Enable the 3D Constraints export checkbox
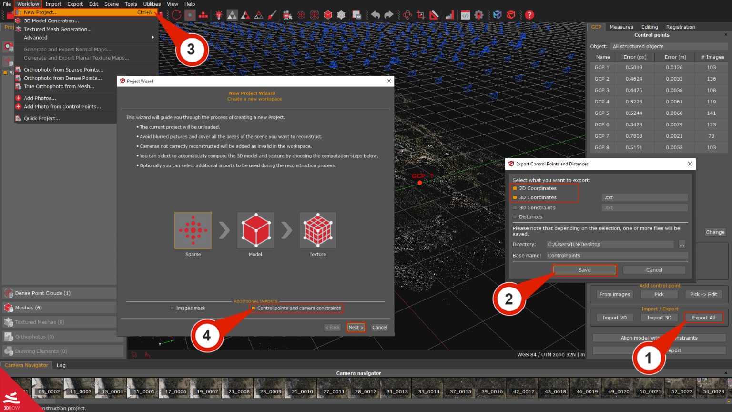 coord(515,207)
